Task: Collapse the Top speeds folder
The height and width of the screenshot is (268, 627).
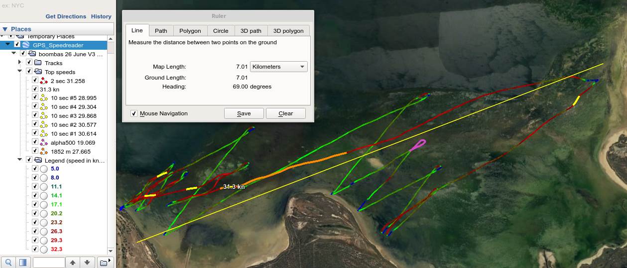Action: (x=20, y=72)
